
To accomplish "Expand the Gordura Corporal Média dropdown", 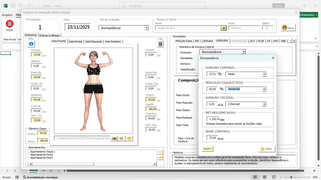I will (x=264, y=74).
